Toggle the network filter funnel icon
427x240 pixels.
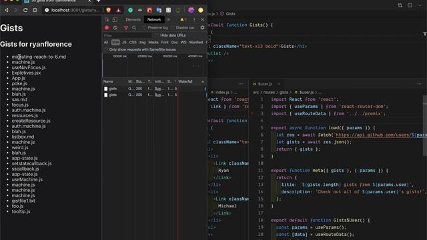[x=126, y=28]
